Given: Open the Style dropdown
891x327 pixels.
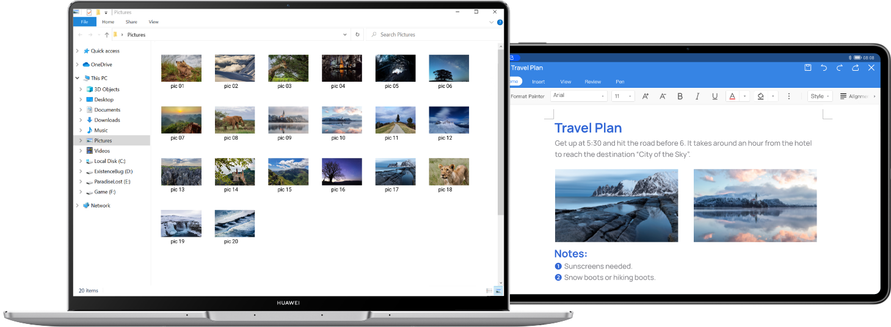Looking at the screenshot, I should click(820, 96).
